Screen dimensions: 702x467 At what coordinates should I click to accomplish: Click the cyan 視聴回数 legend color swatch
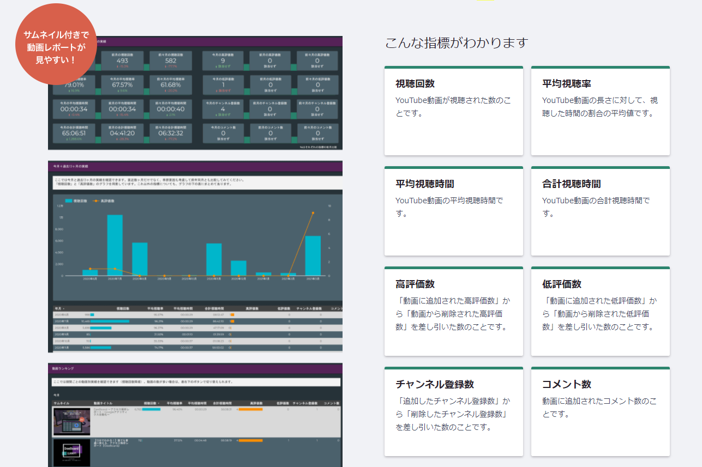pos(68,201)
